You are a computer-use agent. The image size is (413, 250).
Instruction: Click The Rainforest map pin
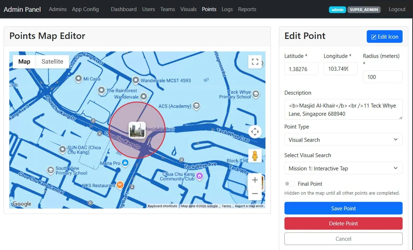[x=101, y=90]
